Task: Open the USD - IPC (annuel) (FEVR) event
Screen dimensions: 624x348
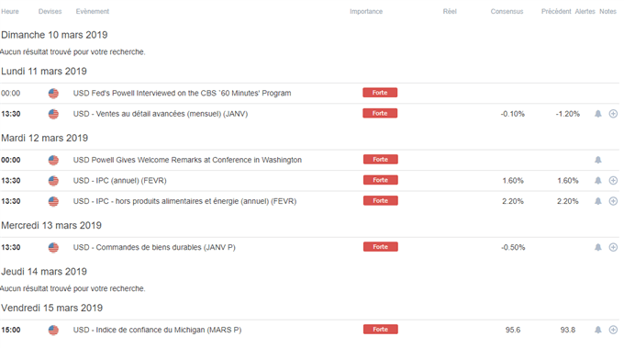Action: click(120, 181)
